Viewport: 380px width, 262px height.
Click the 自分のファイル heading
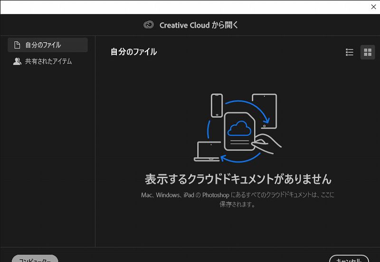pyautogui.click(x=133, y=52)
